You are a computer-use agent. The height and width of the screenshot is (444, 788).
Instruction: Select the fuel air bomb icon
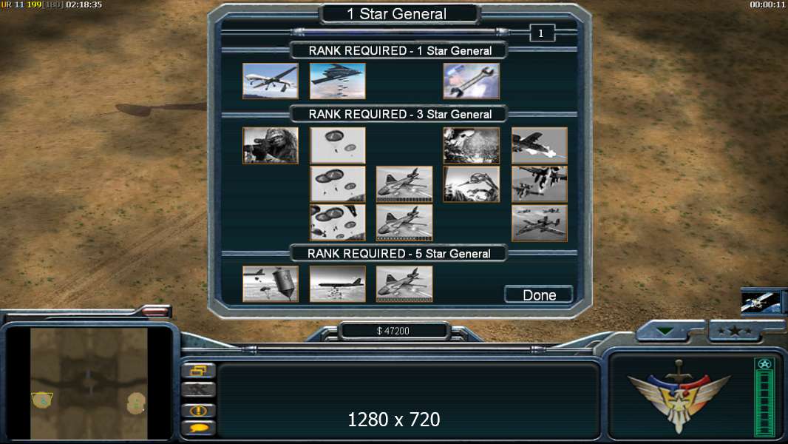point(271,284)
